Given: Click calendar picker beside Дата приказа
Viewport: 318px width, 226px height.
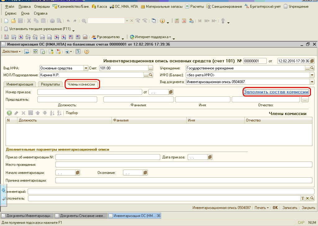Looking at the screenshot, I should pyautogui.click(x=210, y=157).
